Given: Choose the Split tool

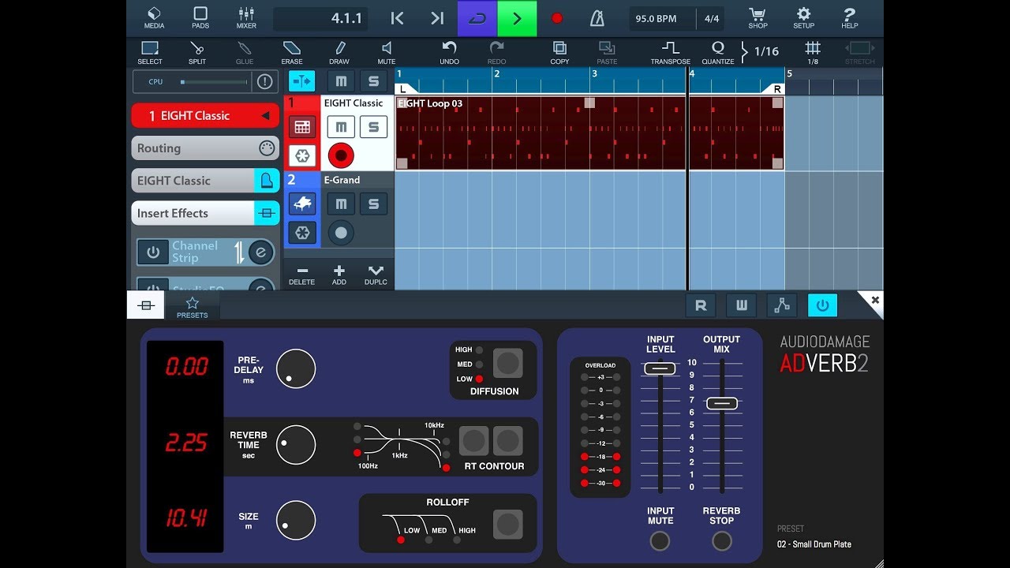Looking at the screenshot, I should point(197,53).
